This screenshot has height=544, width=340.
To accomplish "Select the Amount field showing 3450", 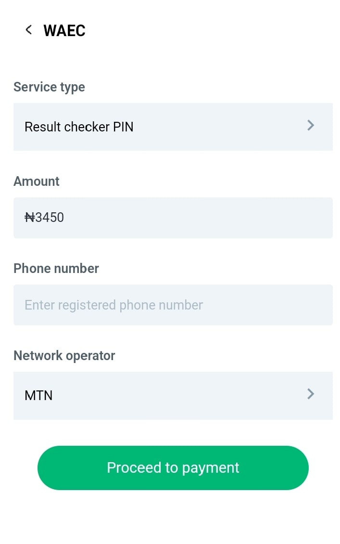I will tap(173, 217).
